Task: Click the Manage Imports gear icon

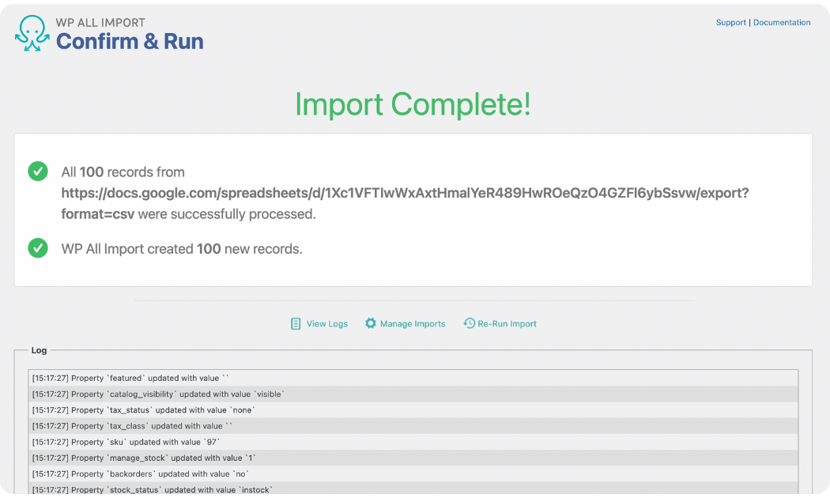Action: (370, 323)
